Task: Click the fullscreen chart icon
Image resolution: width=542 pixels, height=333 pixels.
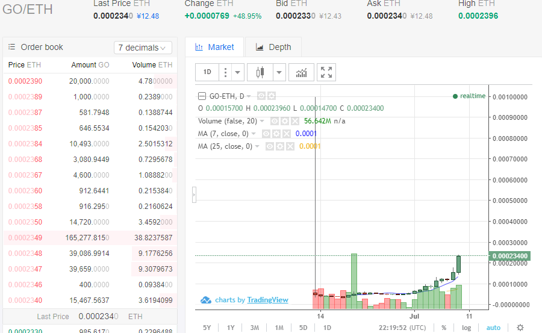Action: (x=326, y=72)
